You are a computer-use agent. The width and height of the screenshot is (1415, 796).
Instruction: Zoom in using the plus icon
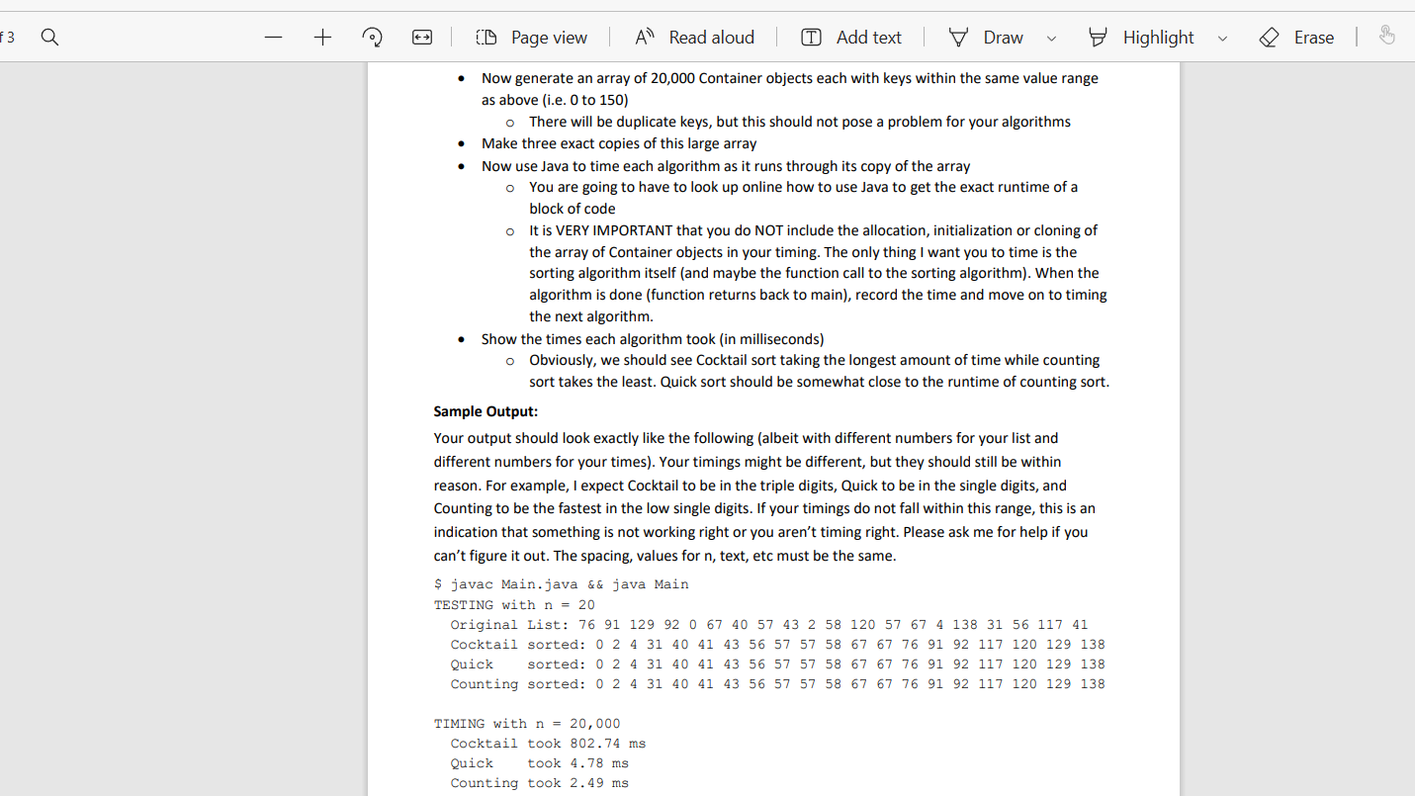click(x=322, y=37)
